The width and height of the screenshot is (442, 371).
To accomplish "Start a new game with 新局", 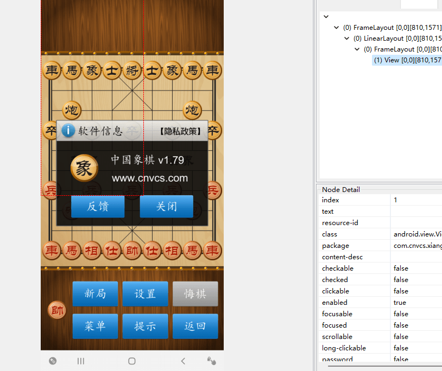I will [x=95, y=294].
